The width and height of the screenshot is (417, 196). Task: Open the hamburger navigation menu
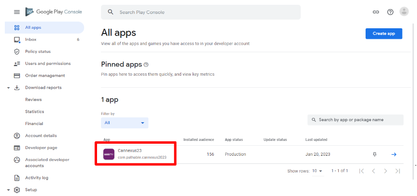pyautogui.click(x=17, y=12)
